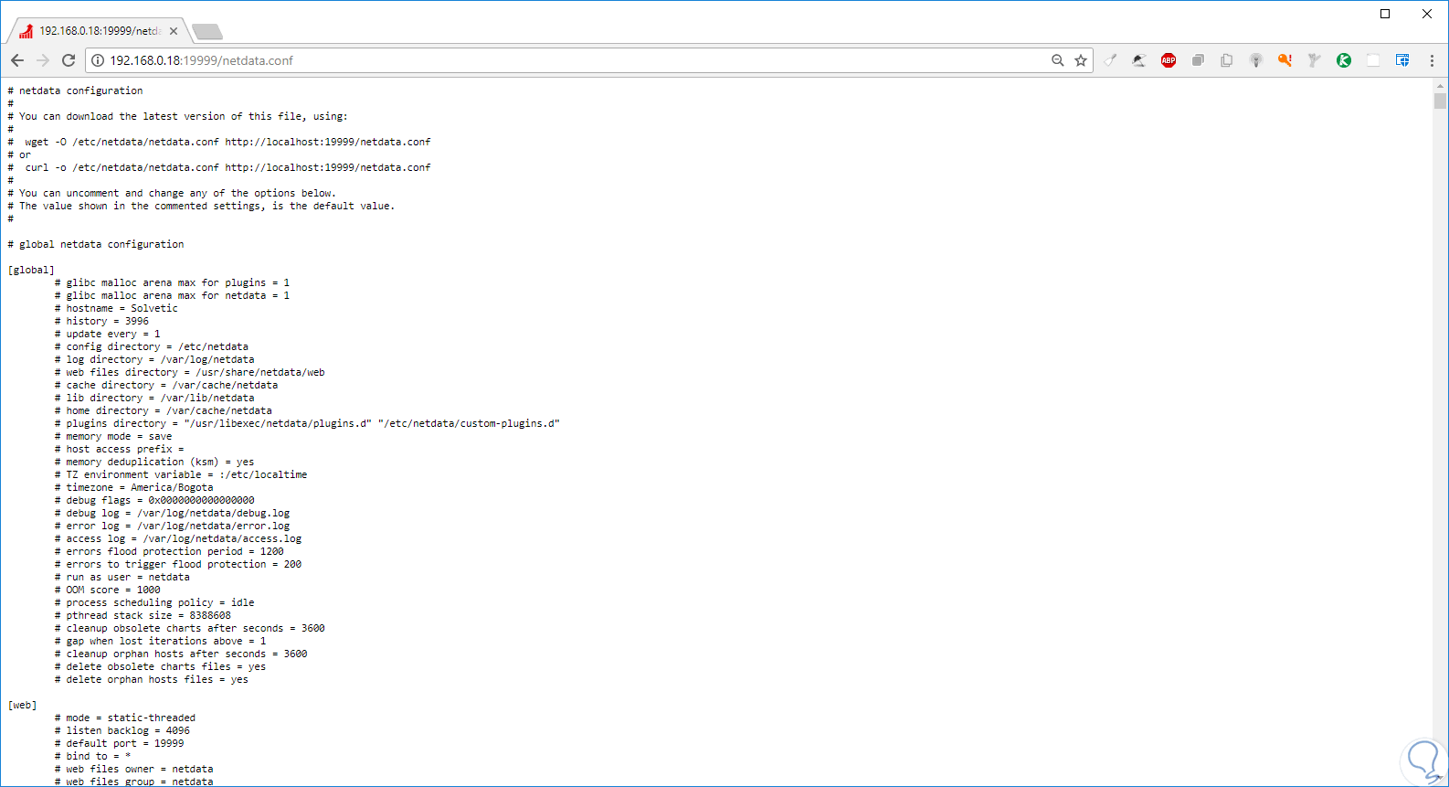Click the 'web files directory' setting line
This screenshot has width=1449, height=787.
189,372
